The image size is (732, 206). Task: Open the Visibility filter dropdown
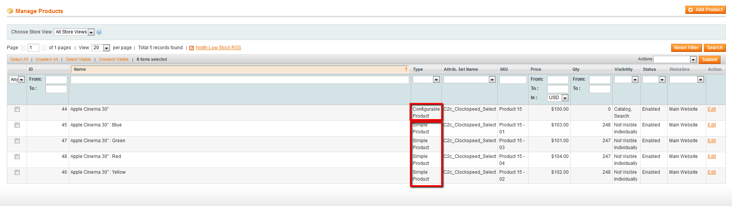coord(626,80)
